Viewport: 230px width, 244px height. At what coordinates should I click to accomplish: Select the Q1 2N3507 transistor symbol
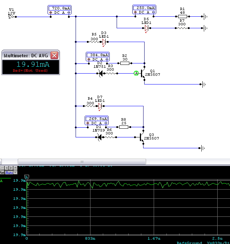[x=142, y=73]
